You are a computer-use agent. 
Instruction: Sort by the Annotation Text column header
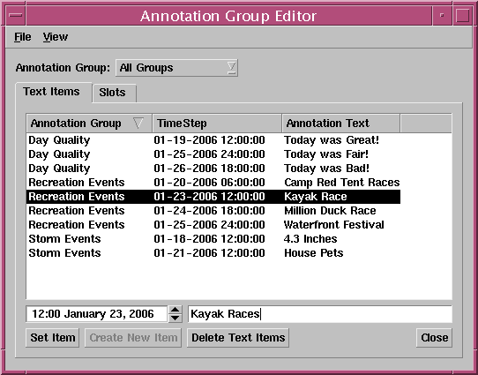[x=340, y=124]
